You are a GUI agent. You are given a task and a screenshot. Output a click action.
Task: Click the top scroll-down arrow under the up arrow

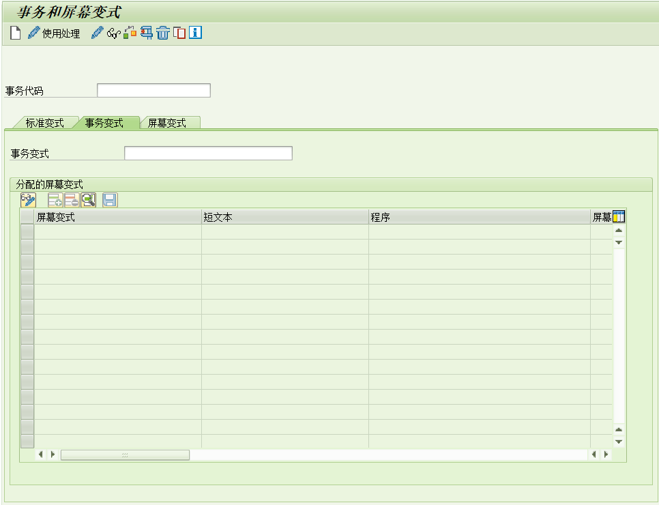pyautogui.click(x=619, y=242)
